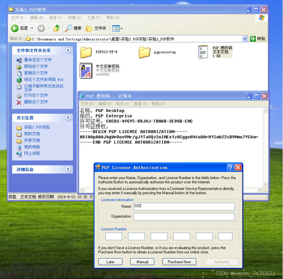Select the PGP 授权码 text document icon
This screenshot has width=283, height=279.
[x=203, y=52]
